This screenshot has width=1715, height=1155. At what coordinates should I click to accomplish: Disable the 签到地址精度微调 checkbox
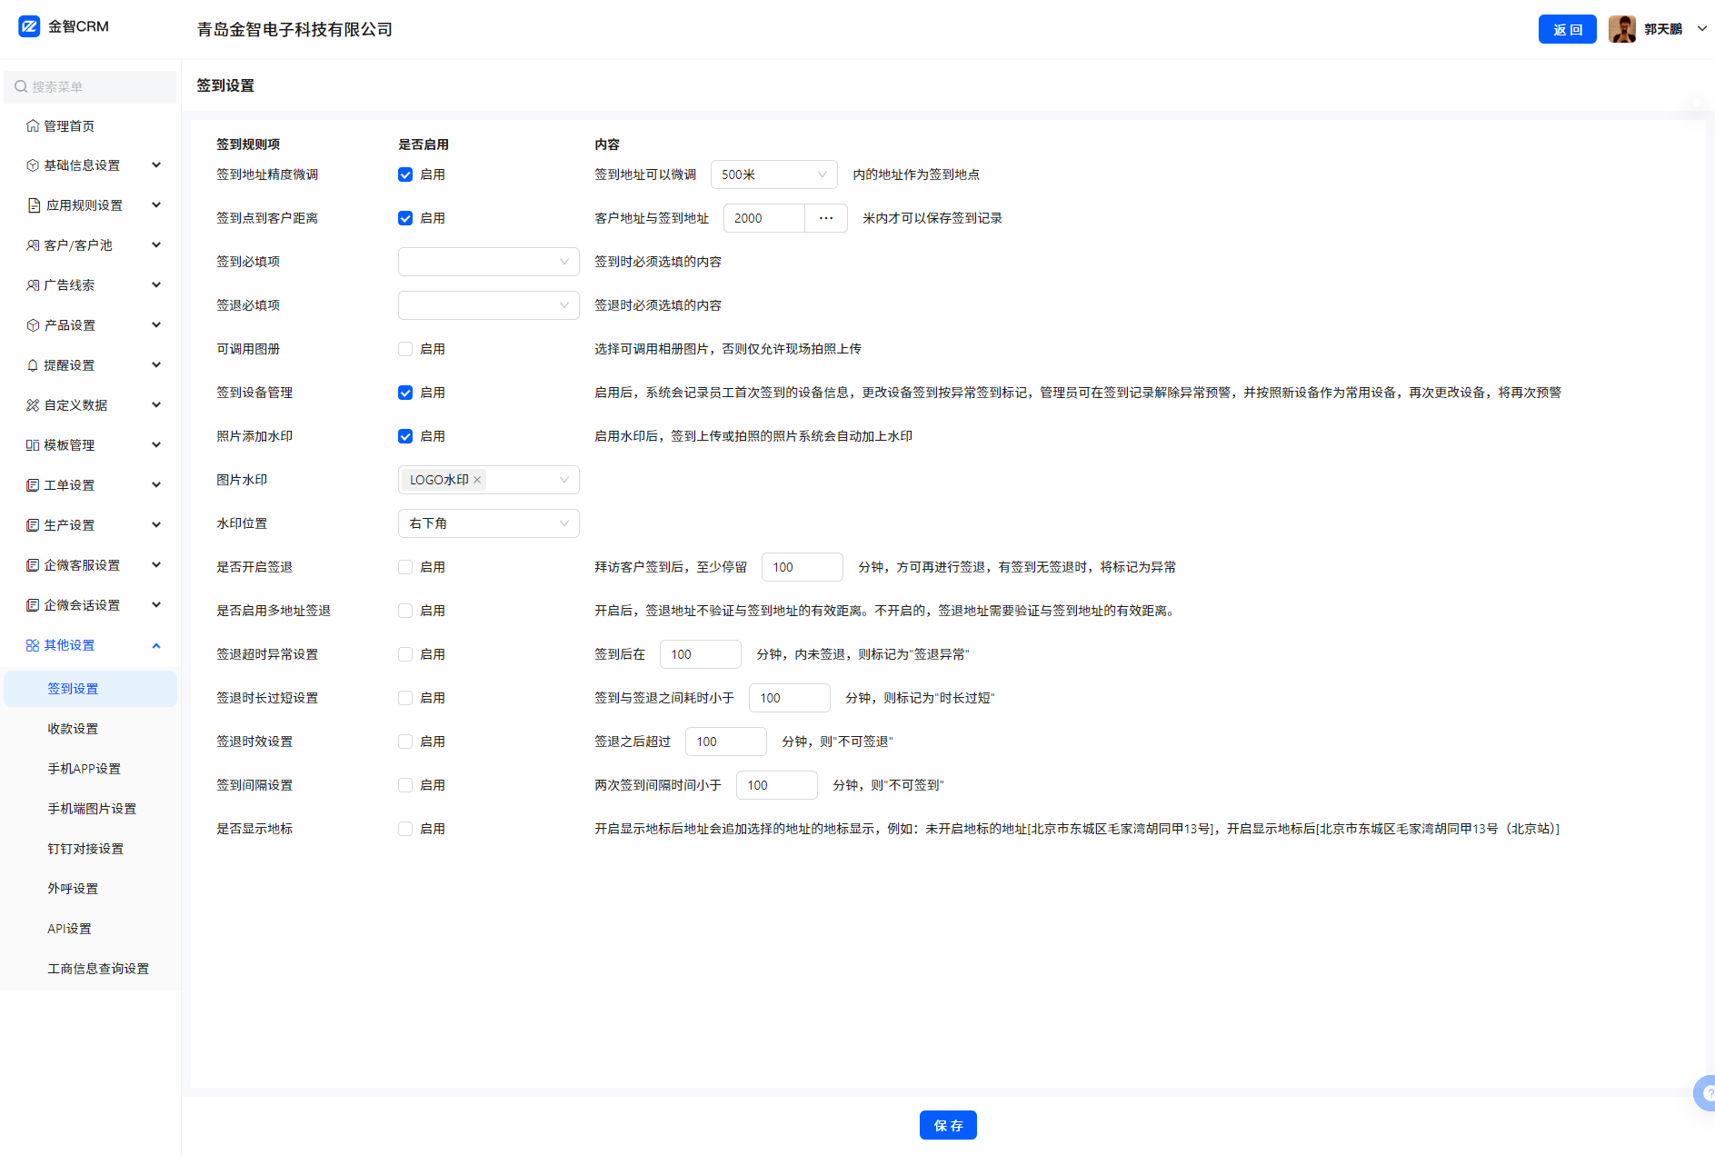[405, 174]
